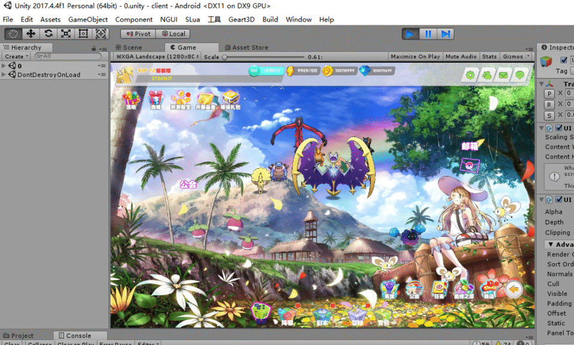The height and width of the screenshot is (345, 574).
Task: Click the 商店 shop icon
Action: click(x=489, y=290)
